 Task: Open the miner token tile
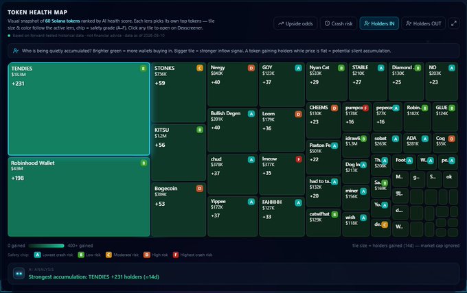tap(356, 198)
